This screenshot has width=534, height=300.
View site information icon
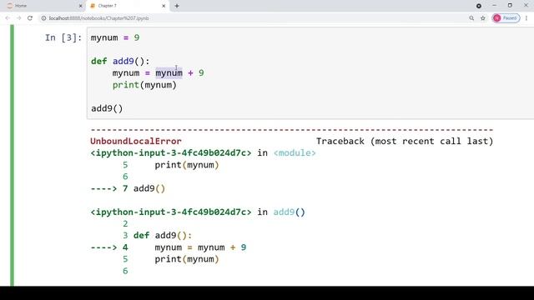point(43,18)
